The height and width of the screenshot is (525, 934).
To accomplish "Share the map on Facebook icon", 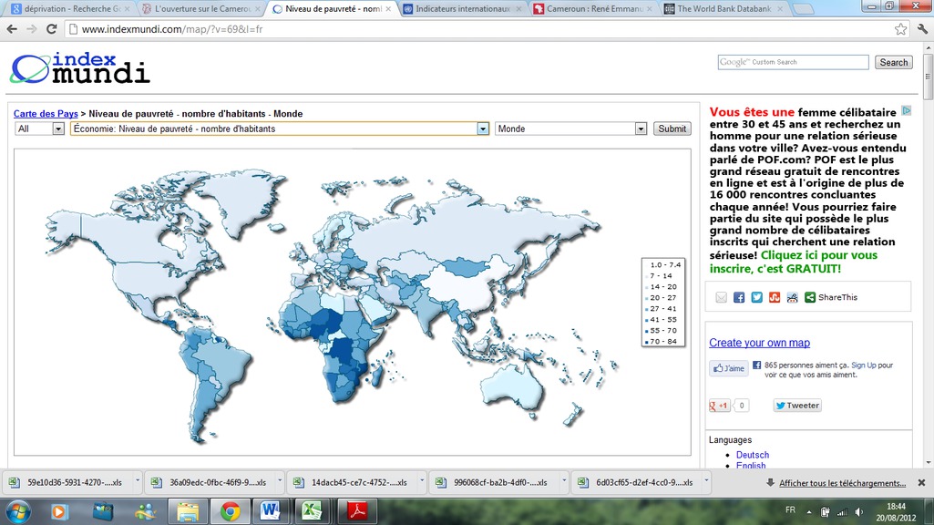I will click(739, 297).
